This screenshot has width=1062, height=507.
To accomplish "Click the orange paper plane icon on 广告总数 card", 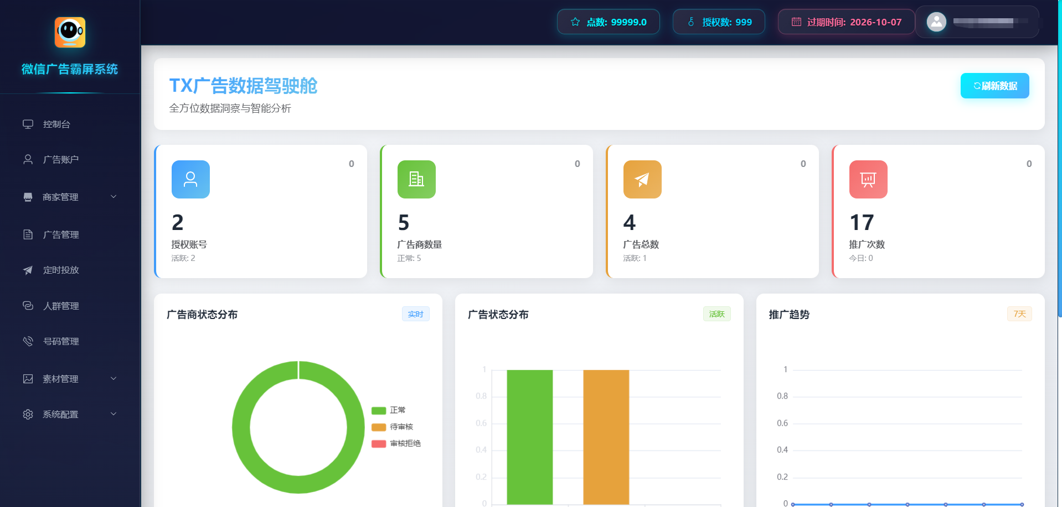I will pos(642,179).
